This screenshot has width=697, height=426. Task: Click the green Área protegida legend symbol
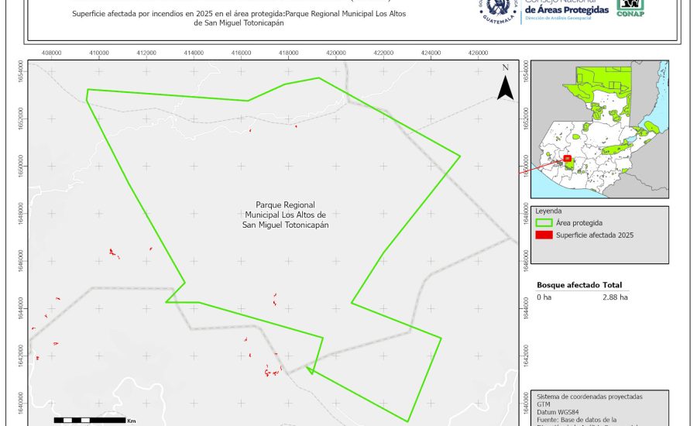(544, 222)
